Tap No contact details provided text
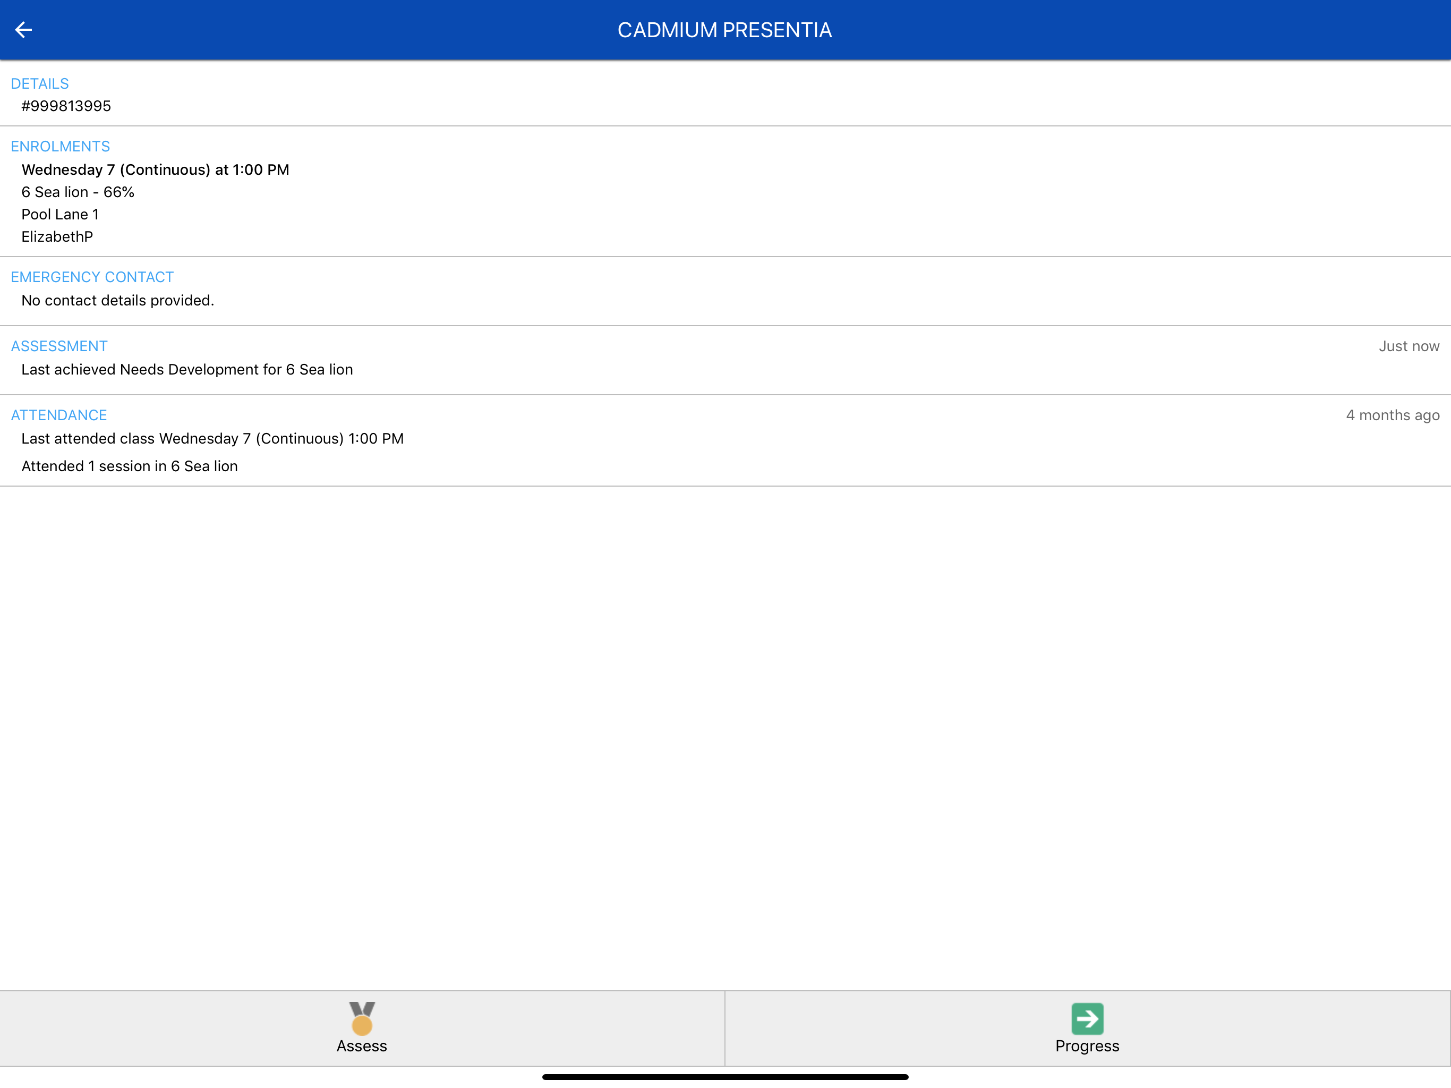 (x=118, y=301)
